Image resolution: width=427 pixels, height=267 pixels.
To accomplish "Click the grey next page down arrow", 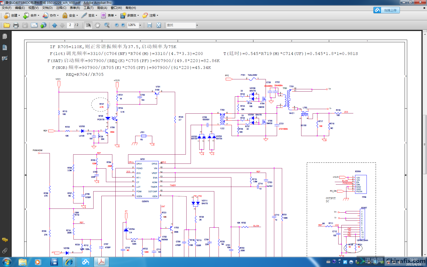I will pyautogui.click(x=62, y=25).
